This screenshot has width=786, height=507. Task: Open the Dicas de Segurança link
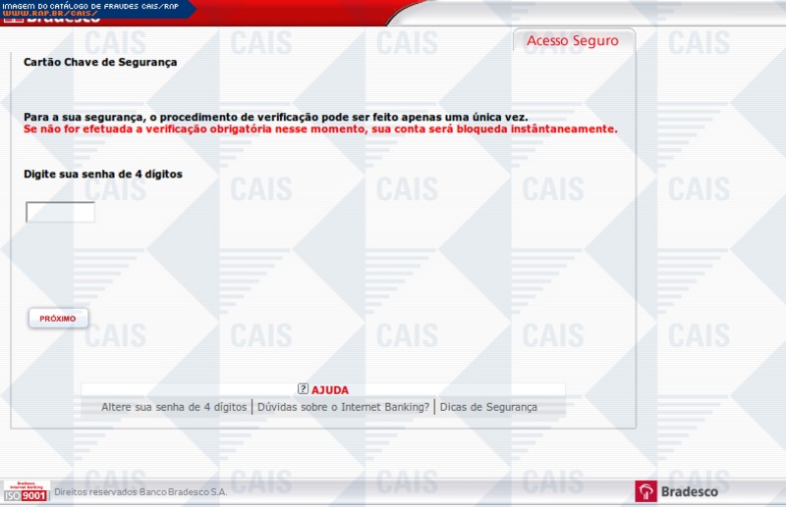tap(488, 407)
